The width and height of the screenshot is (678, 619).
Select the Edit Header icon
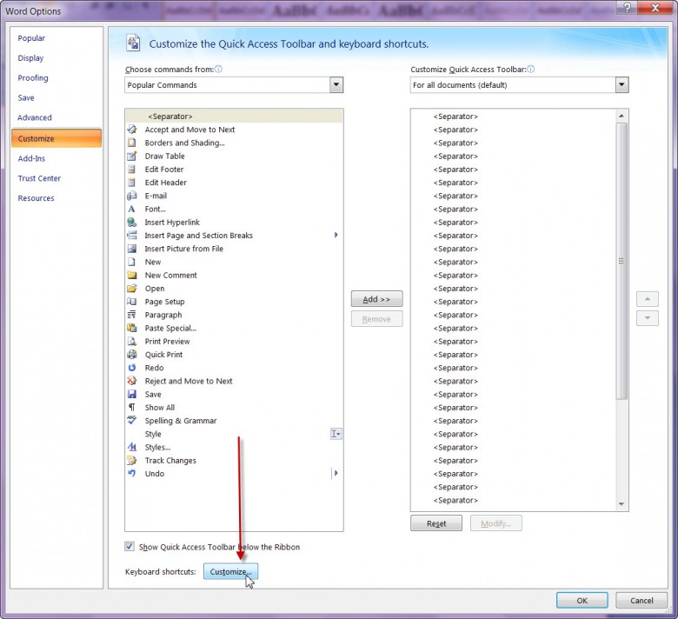click(132, 183)
